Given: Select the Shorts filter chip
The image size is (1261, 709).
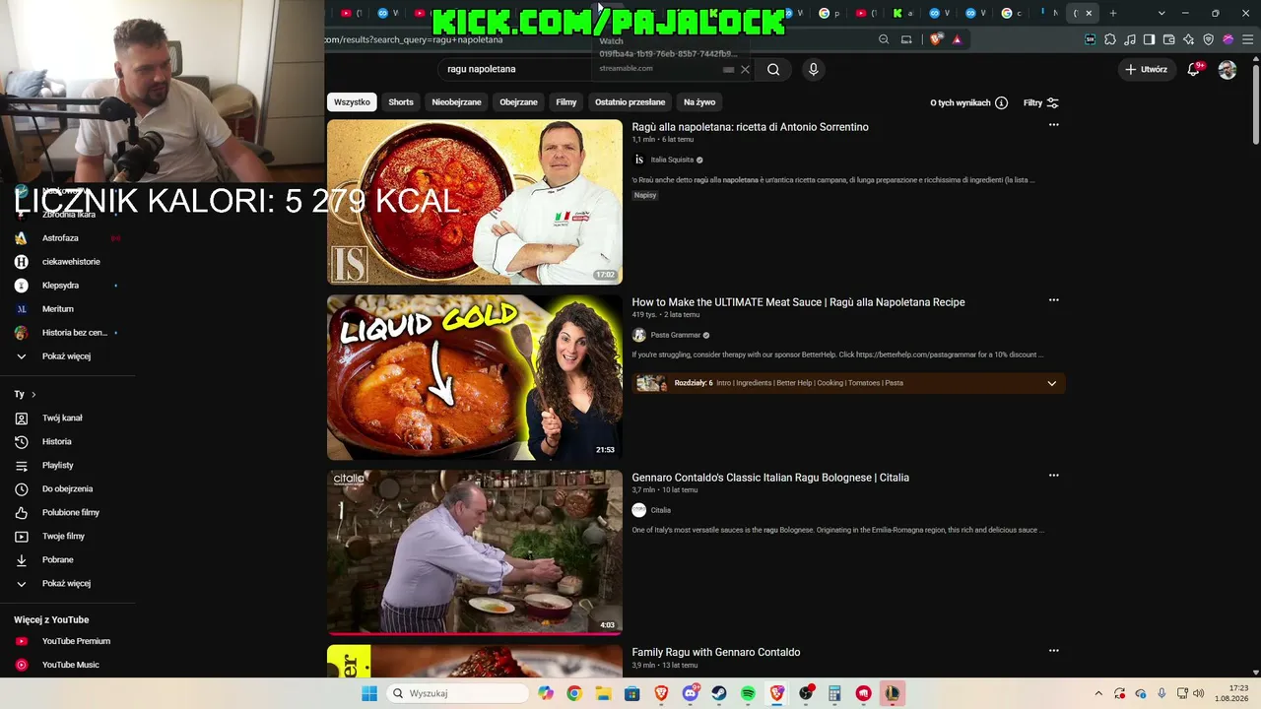Looking at the screenshot, I should pyautogui.click(x=401, y=102).
